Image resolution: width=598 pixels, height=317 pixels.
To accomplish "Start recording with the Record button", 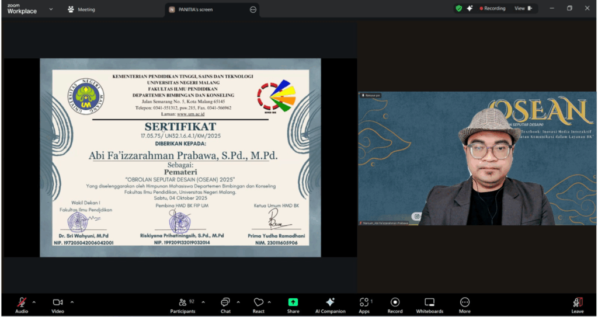I will [395, 302].
